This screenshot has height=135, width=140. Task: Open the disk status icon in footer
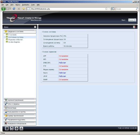point(12,129)
